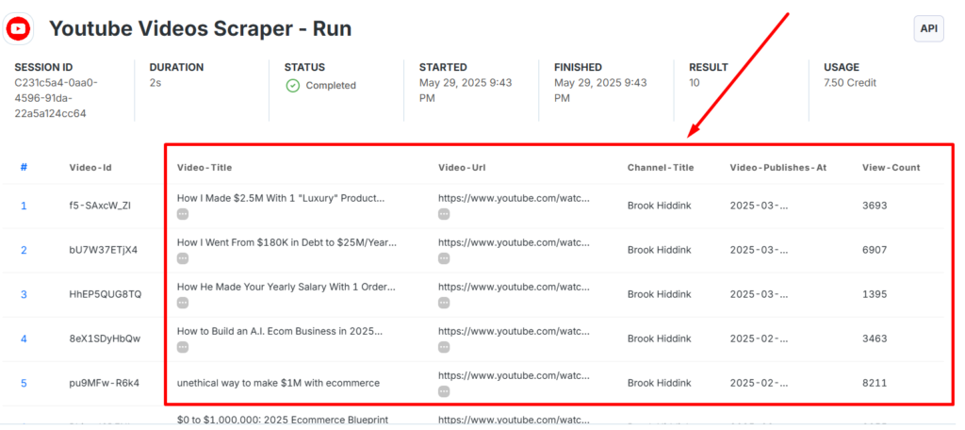Open the API button
The image size is (965, 430).
pyautogui.click(x=928, y=28)
